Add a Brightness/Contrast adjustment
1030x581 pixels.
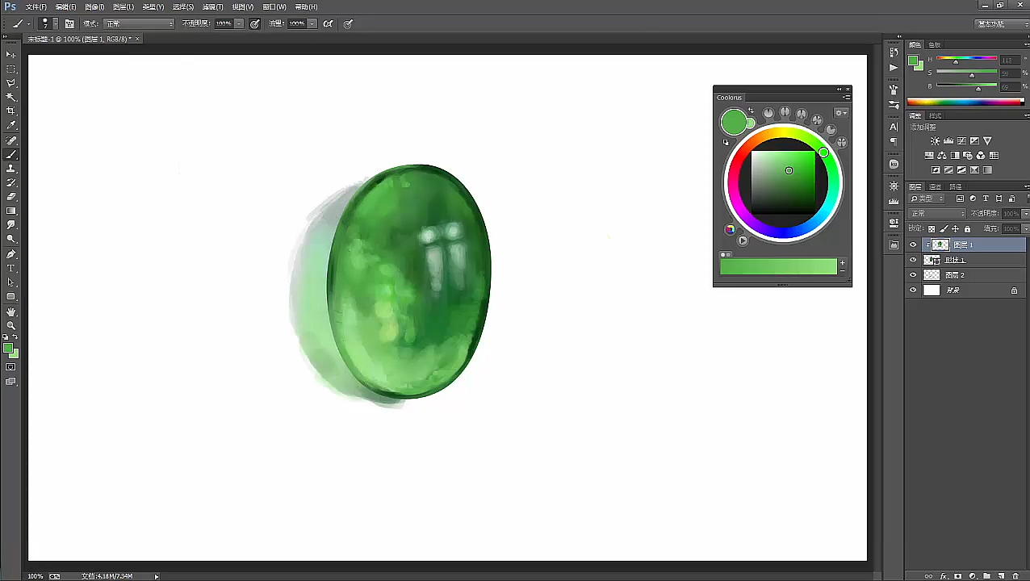(935, 140)
